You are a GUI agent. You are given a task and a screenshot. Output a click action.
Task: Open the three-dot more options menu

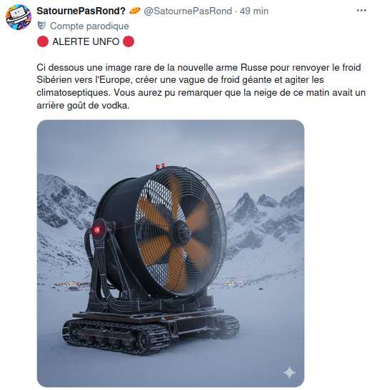pyautogui.click(x=361, y=11)
